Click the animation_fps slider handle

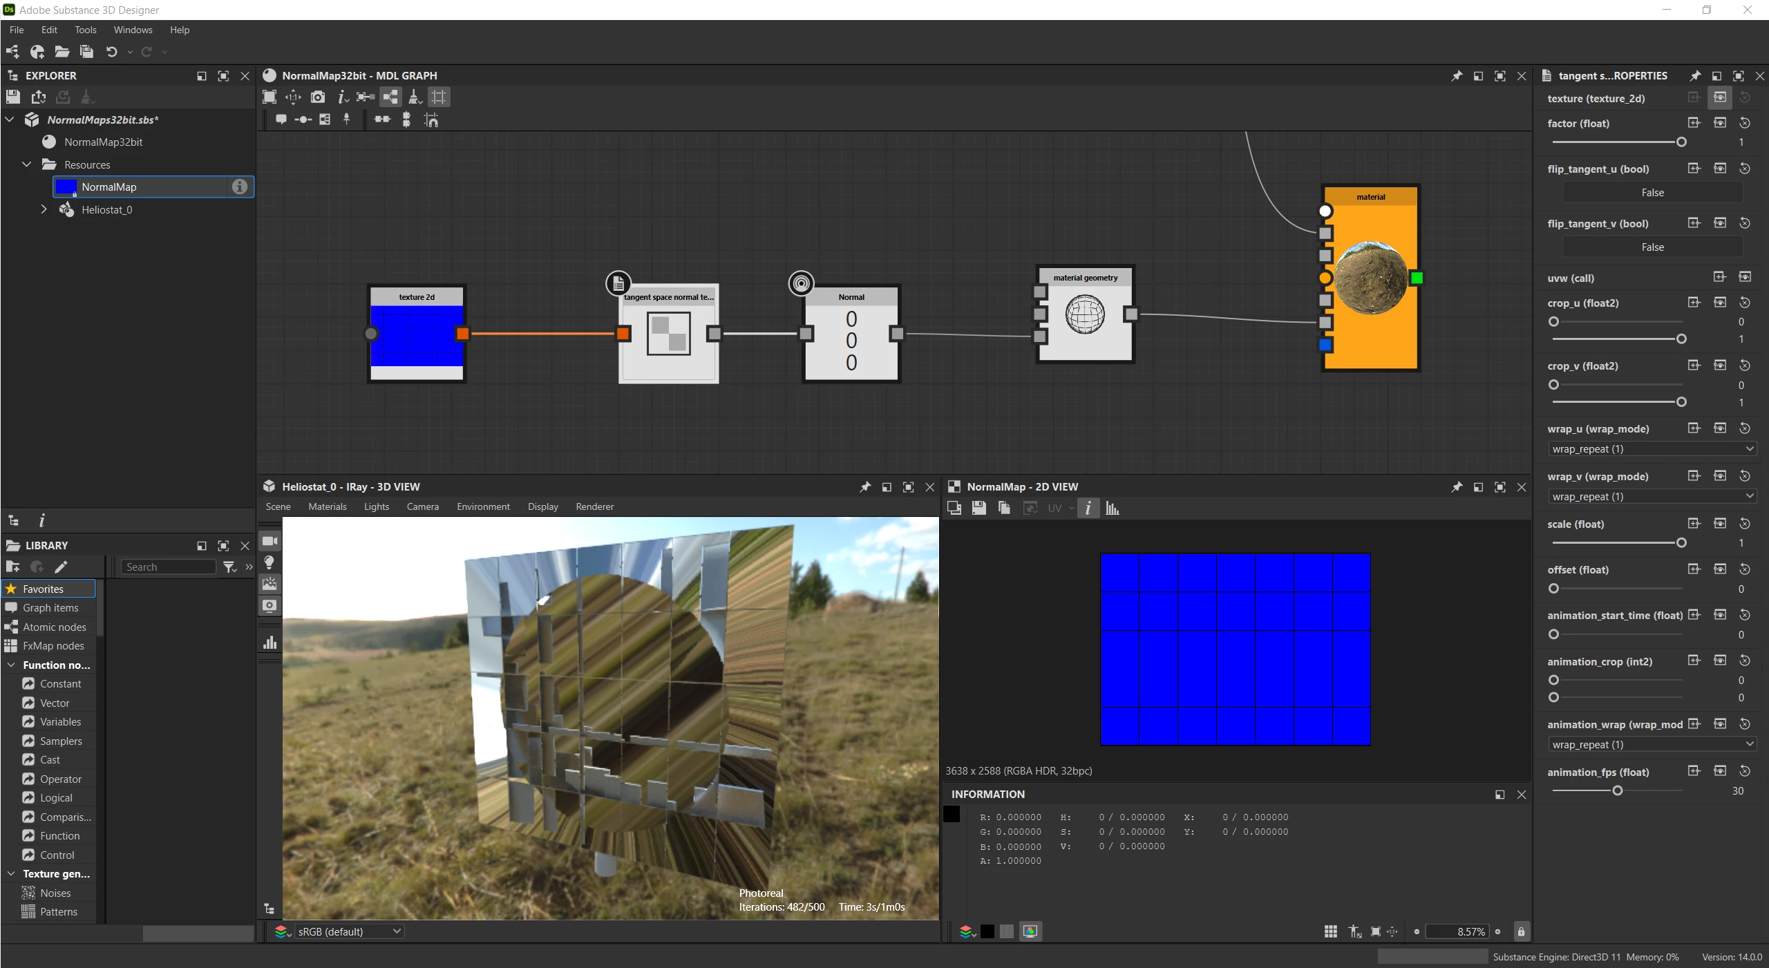[x=1617, y=790]
